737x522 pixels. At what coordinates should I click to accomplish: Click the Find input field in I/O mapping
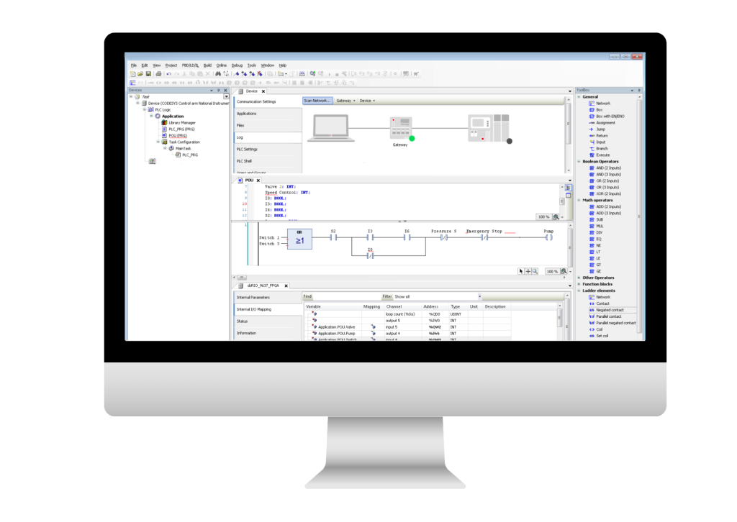click(x=346, y=297)
